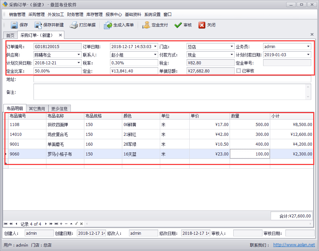Select the 鸡皮复合毛 row in the grid
319x251 pixels.
click(x=58, y=134)
